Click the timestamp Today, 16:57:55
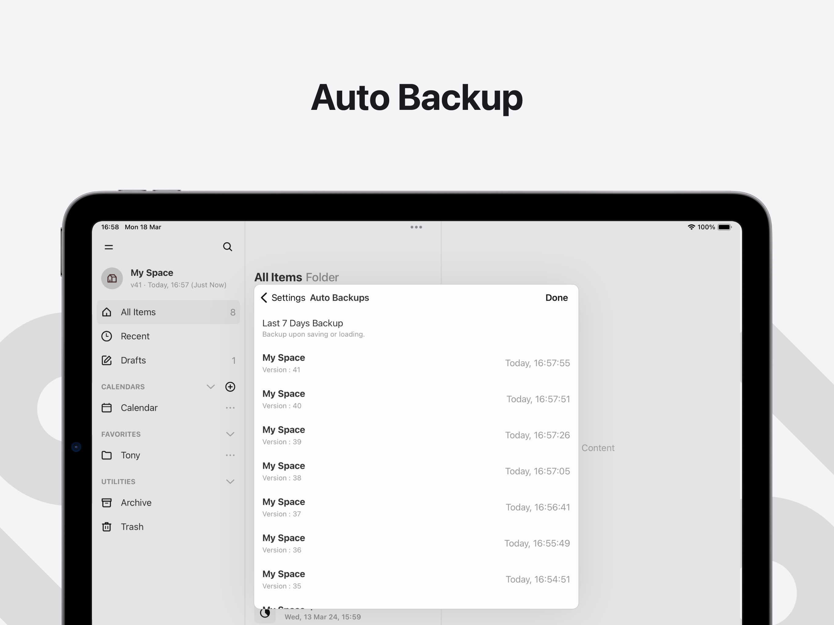The height and width of the screenshot is (625, 834). [537, 363]
